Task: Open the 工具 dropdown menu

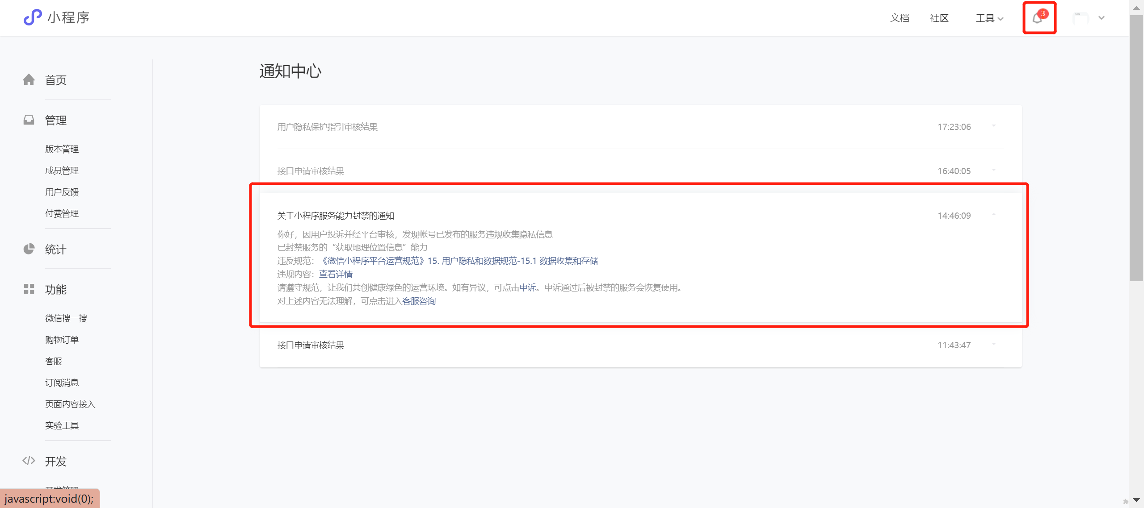Action: pyautogui.click(x=989, y=18)
